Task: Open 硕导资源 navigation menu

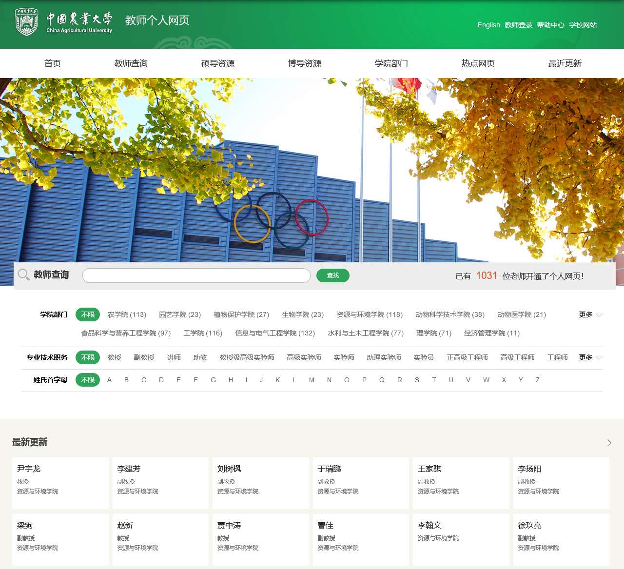Action: pos(218,63)
